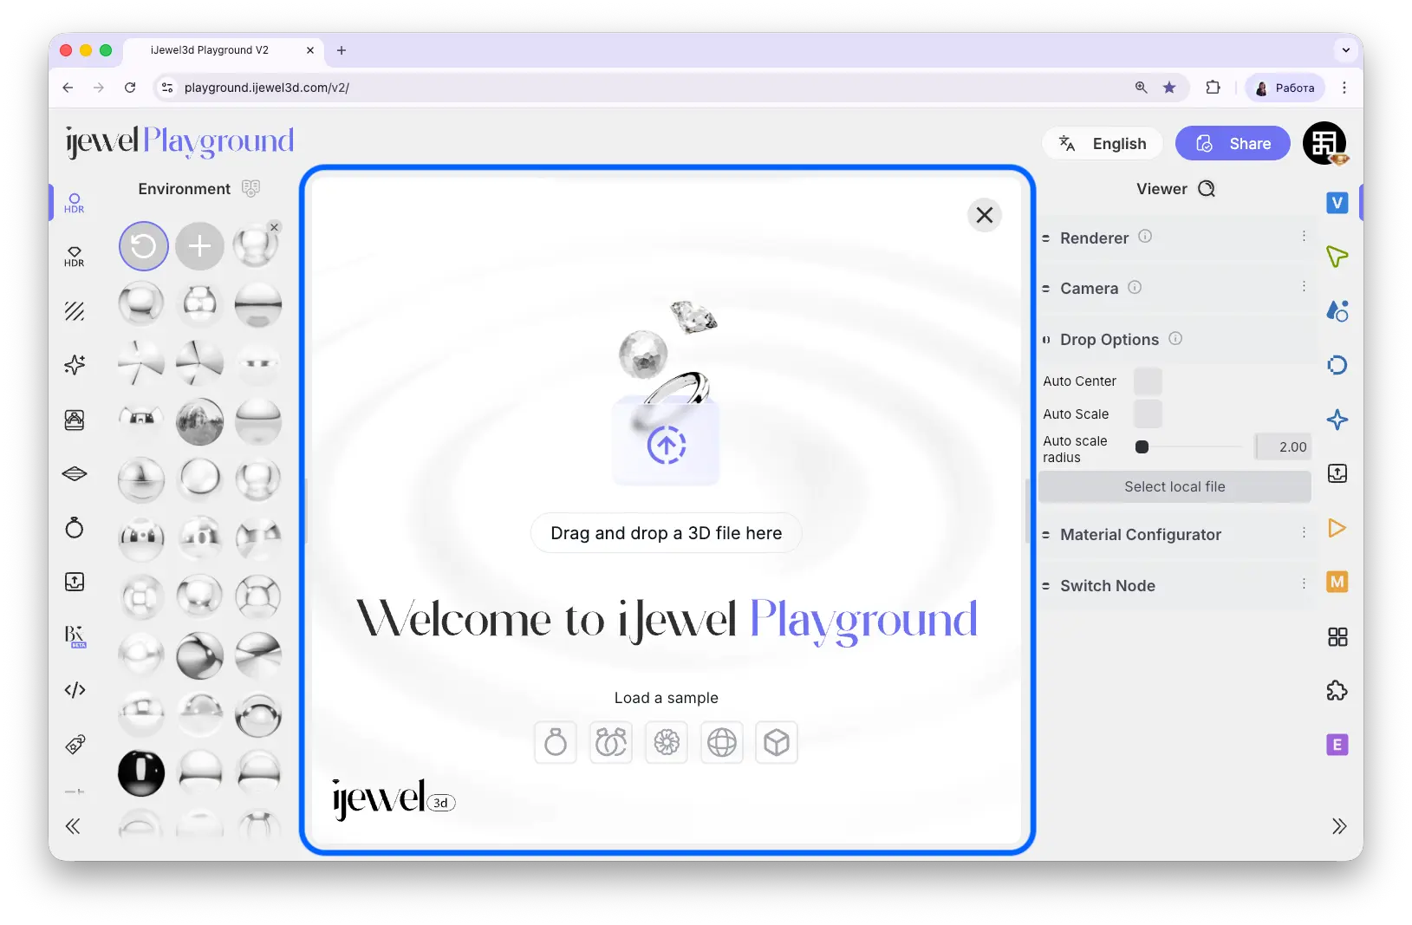Select the diagonal stripes icon in left sidebar
This screenshot has height=925, width=1412.
pyautogui.click(x=75, y=310)
